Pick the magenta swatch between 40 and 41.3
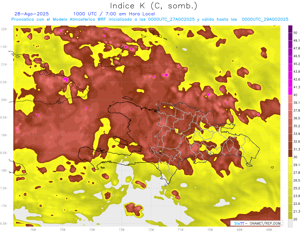This screenshot has width=302, height=233. point(290,91)
